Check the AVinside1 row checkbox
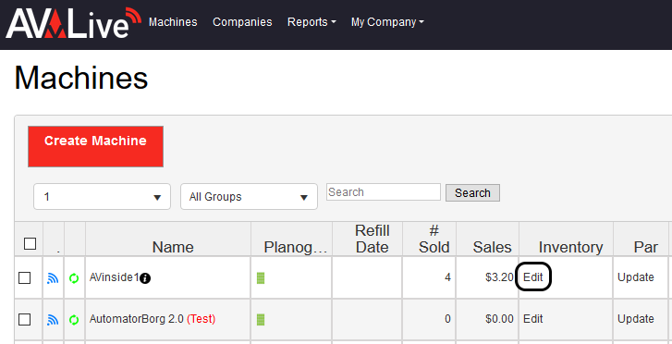The width and height of the screenshot is (672, 344). (24, 278)
